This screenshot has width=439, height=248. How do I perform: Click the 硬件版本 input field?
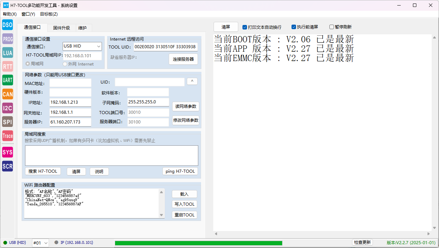[x=70, y=92]
